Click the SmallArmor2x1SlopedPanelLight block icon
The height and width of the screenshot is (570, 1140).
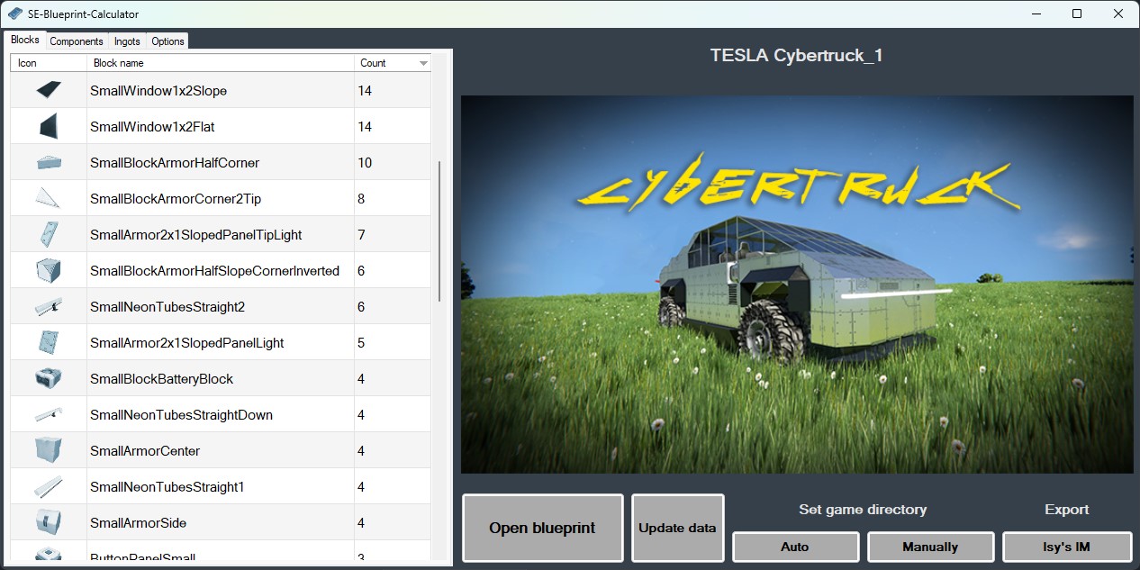tap(48, 342)
